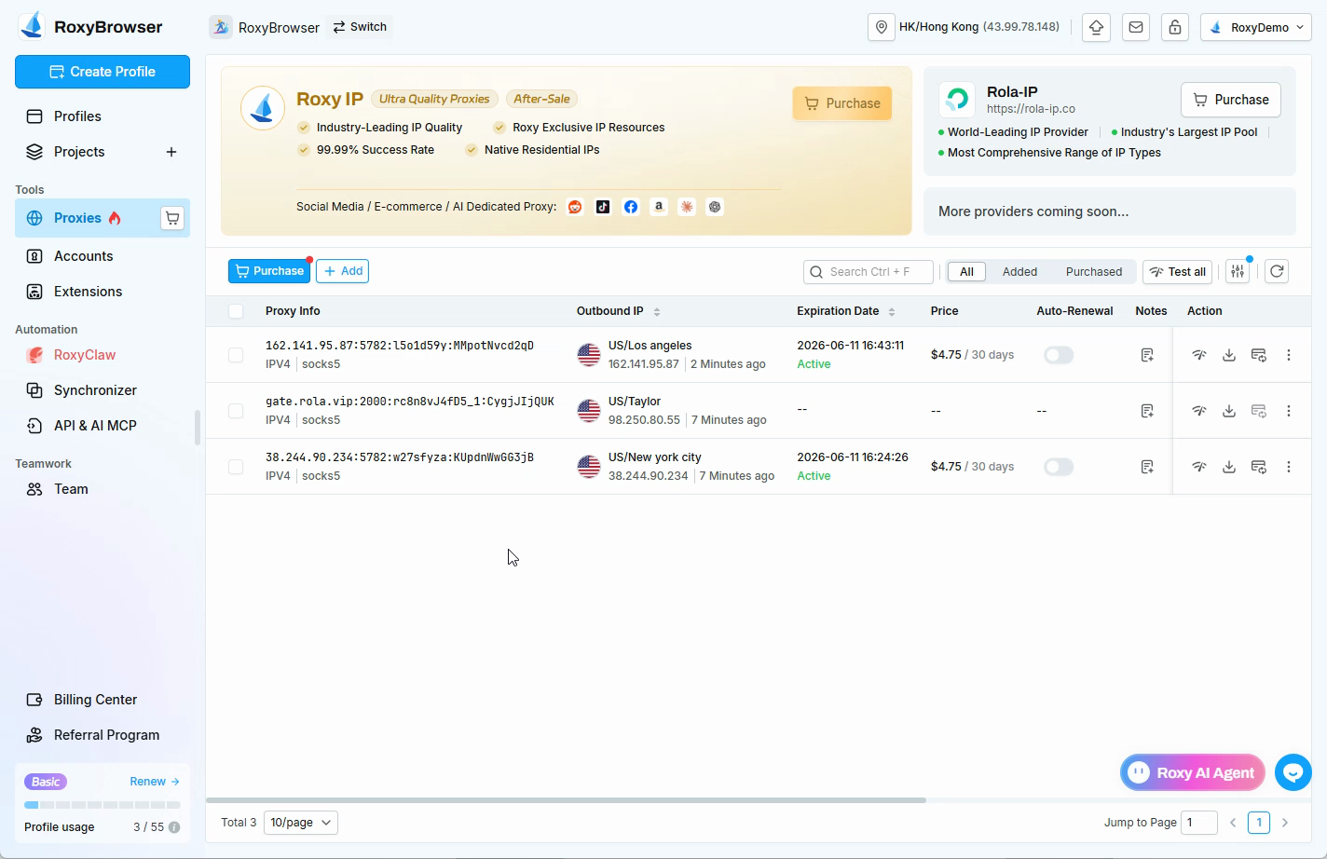Open notes for the US/New york city proxy
The width and height of the screenshot is (1327, 859).
point(1147,467)
